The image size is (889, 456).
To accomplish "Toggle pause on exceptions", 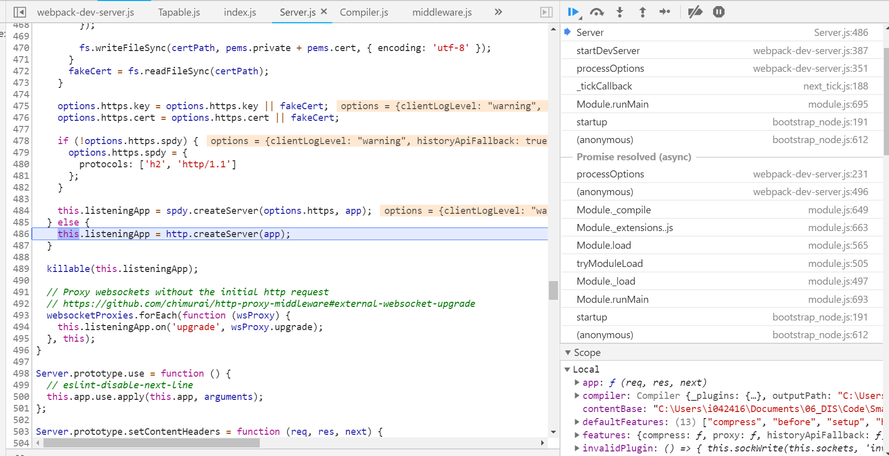I will pyautogui.click(x=719, y=12).
